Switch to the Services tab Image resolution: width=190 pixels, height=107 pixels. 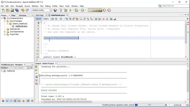point(23,15)
